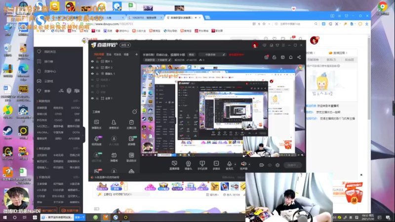Add a 直播屏幕 screen capture source
Screen dimensions: 395x222
pyautogui.click(x=174, y=165)
